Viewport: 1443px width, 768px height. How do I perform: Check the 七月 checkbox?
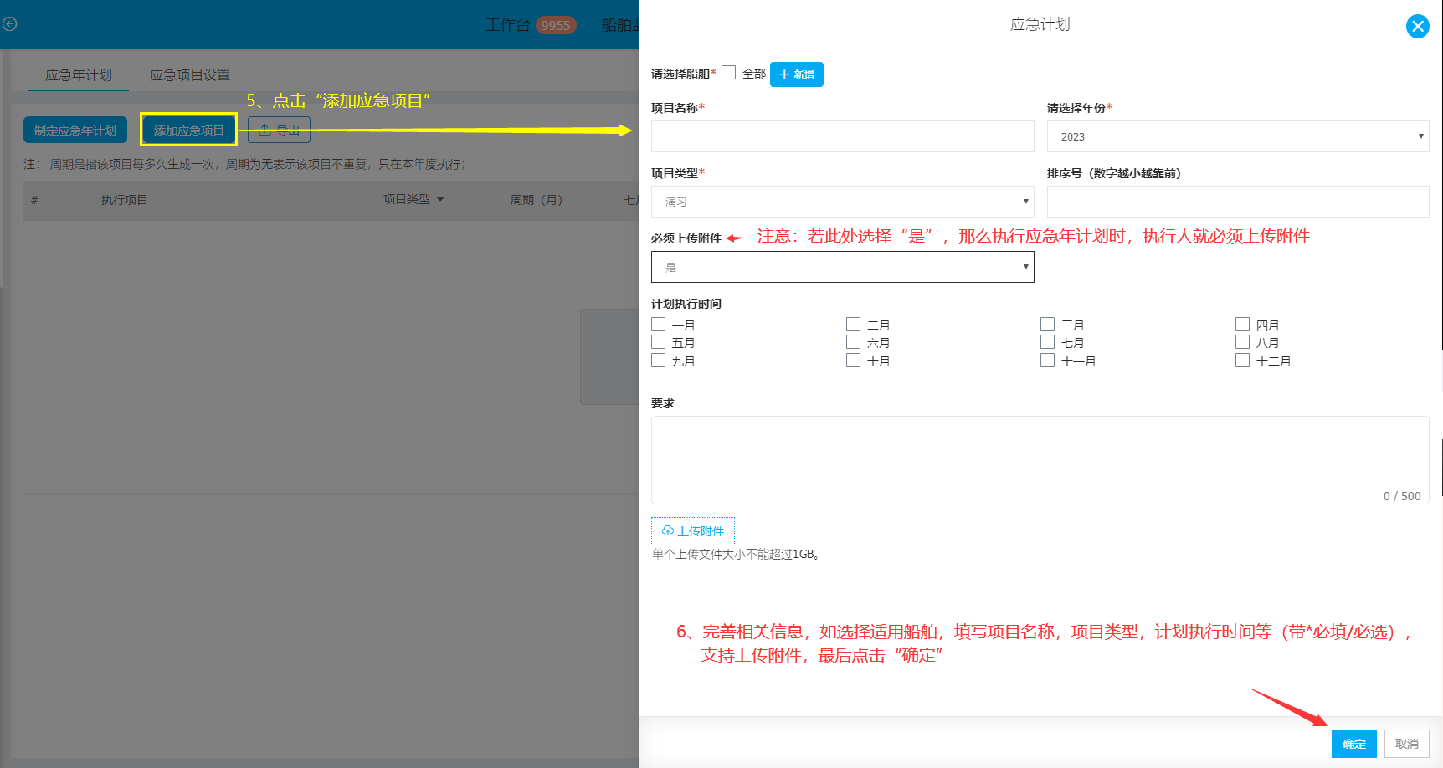click(x=1048, y=342)
